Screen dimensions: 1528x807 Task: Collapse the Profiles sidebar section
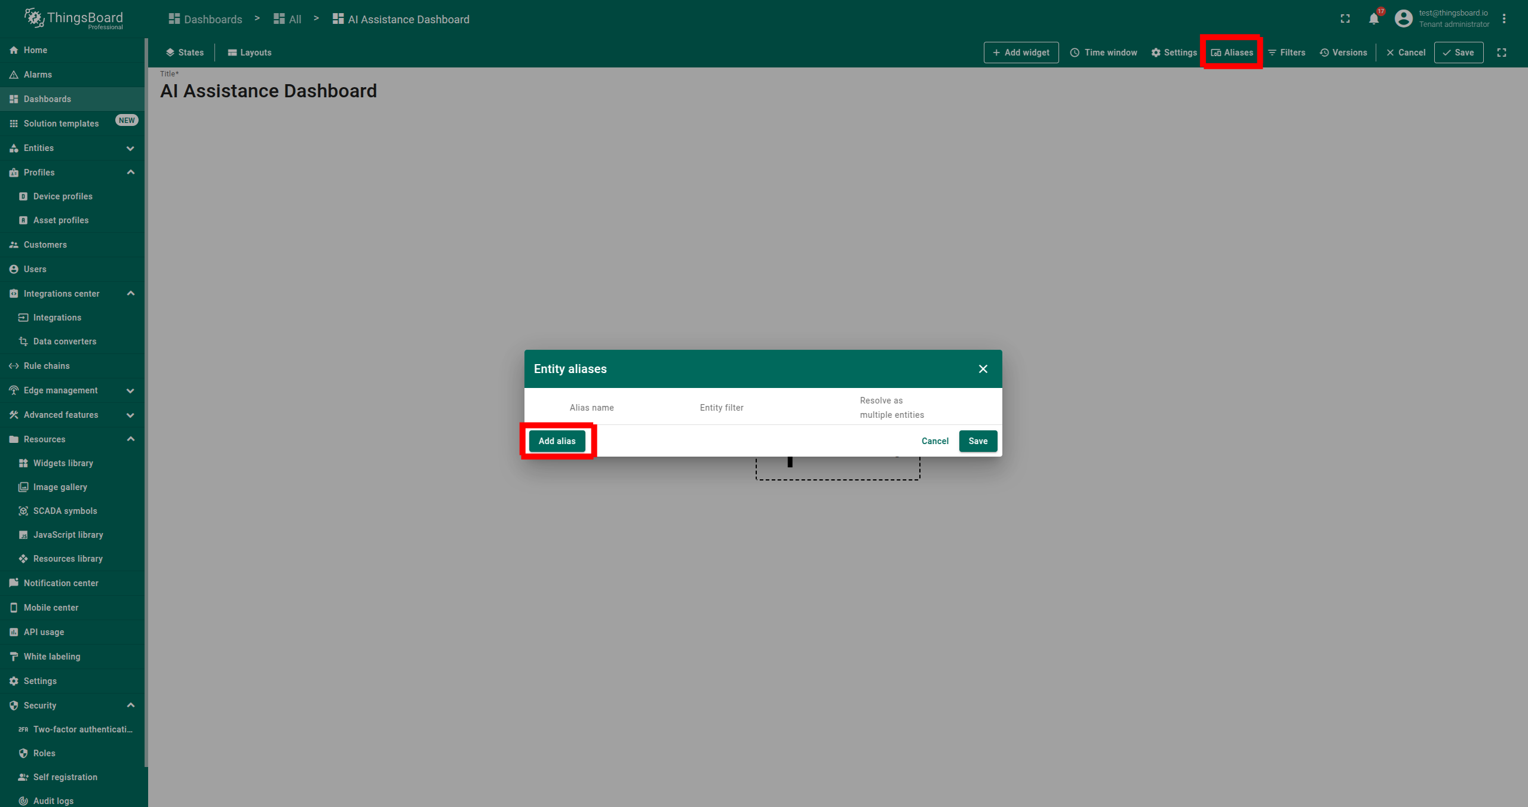tap(130, 173)
